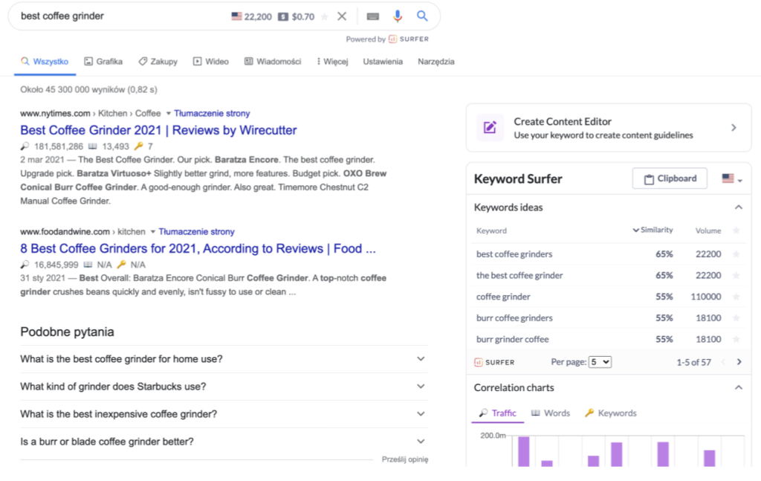This screenshot has height=481, width=761.
Task: Open the foodandwine result options arrow
Action: [x=152, y=232]
